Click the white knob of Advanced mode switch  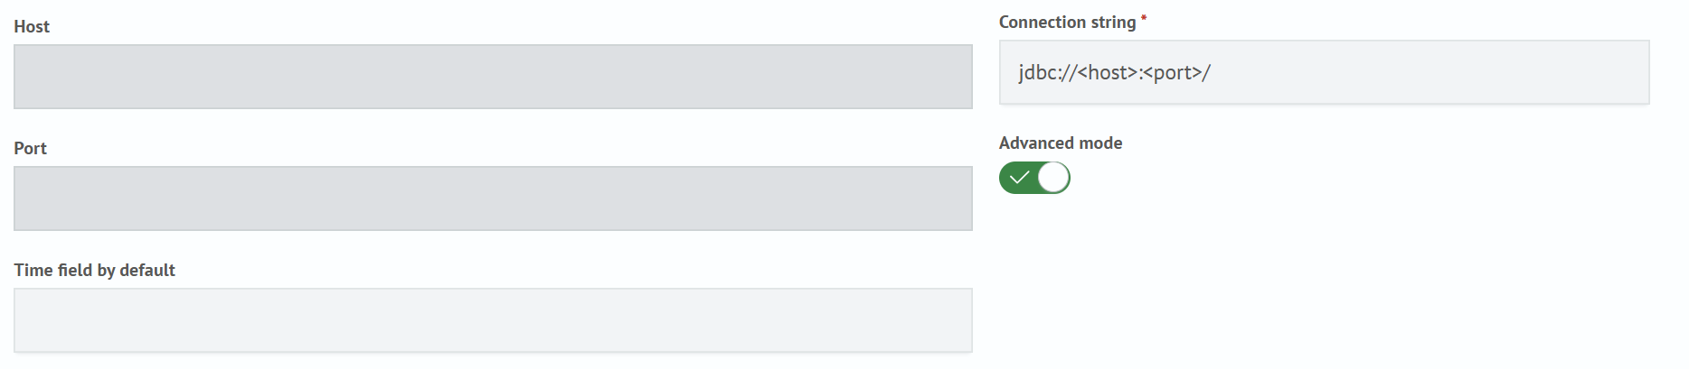(1053, 178)
